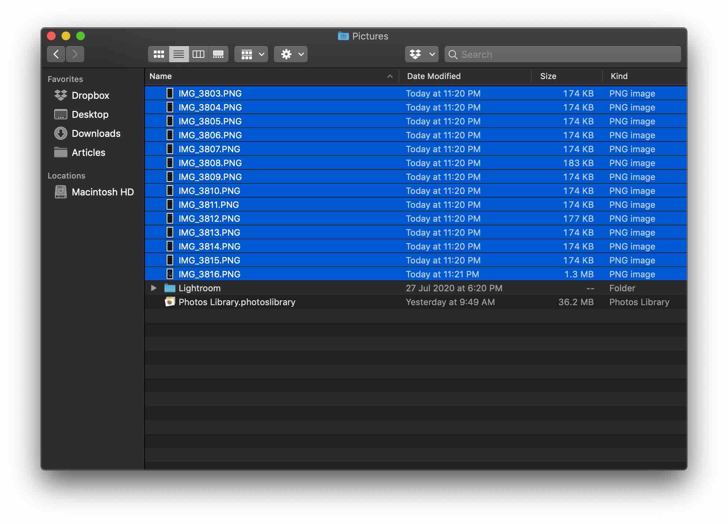Open the Dropbox toolbar menu
The height and width of the screenshot is (524, 728).
(x=421, y=54)
